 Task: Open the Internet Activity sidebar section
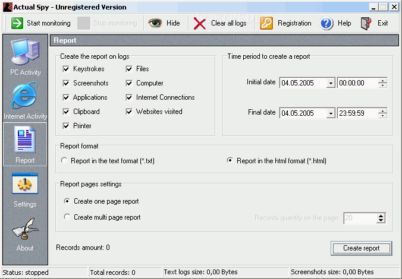point(26,101)
